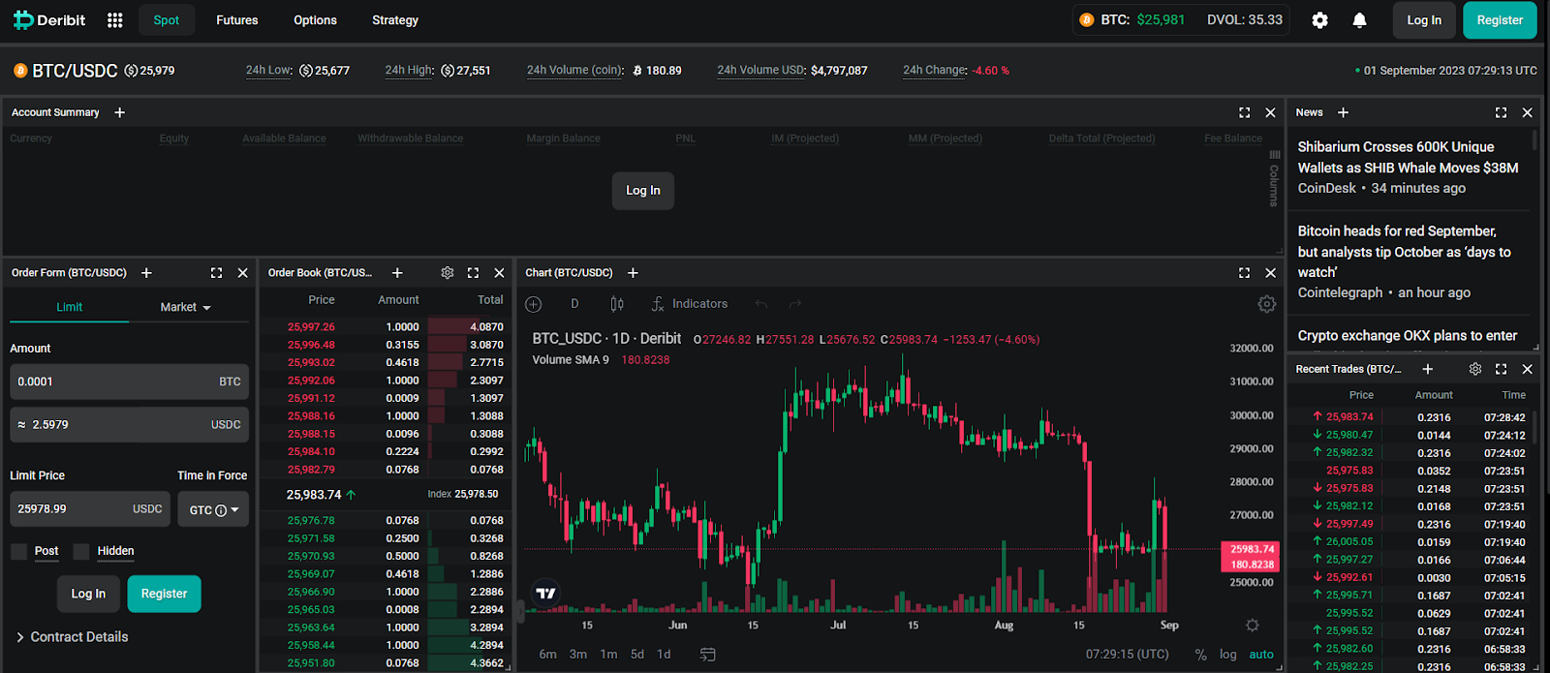Open settings gear in top header
This screenshot has height=673, width=1550.
(x=1319, y=20)
